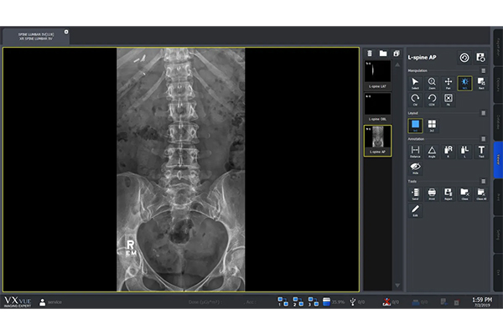Click the network connection 3 status icon
Screen dimensions: 503x335
[313, 301]
